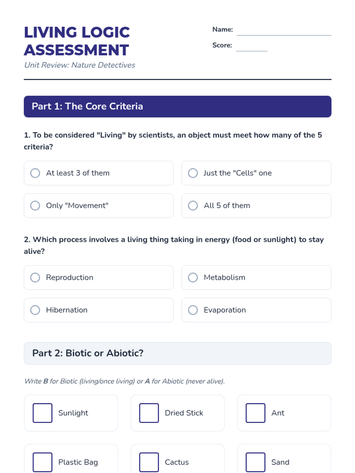Click the answer box beside Ant
This screenshot has height=473, width=355.
pos(256,413)
